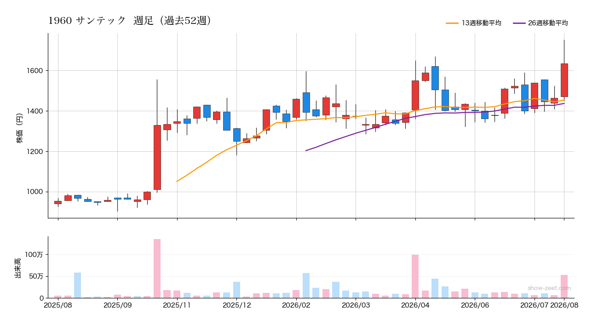The height and width of the screenshot is (331, 598).
Task: Click the 2026/07 date label
Action: [535, 305]
